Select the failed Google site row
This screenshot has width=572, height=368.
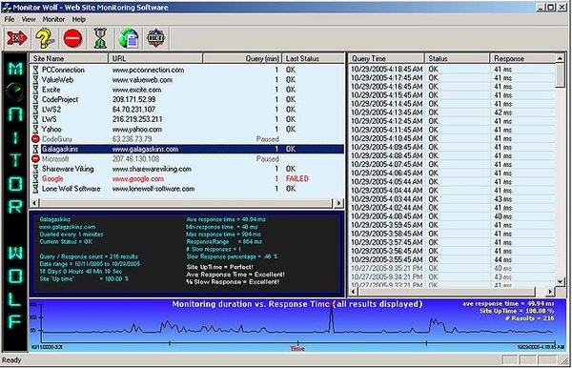(x=187, y=178)
